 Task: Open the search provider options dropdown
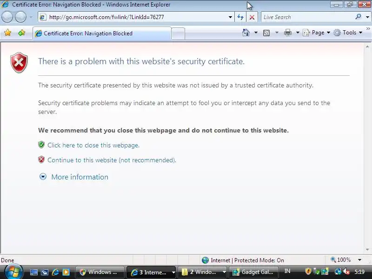click(x=367, y=17)
